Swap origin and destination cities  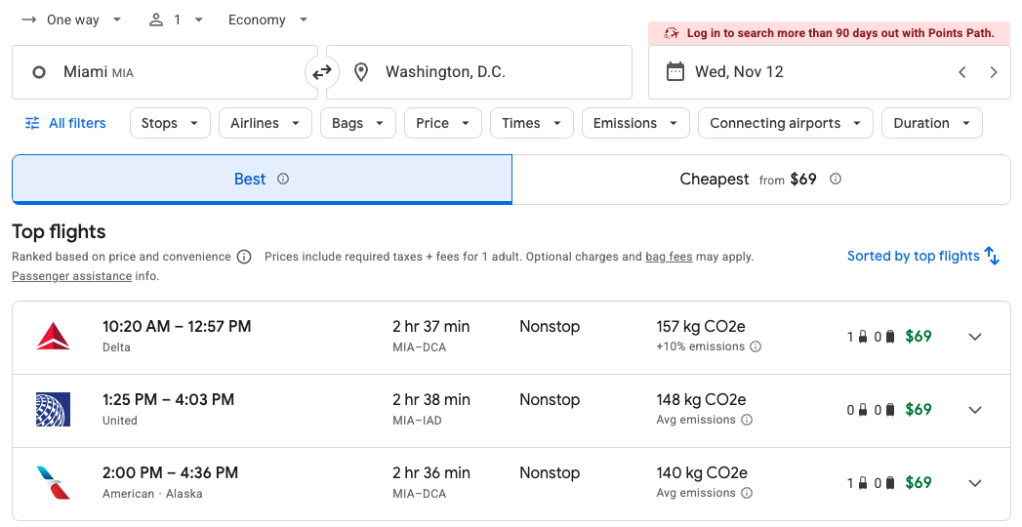point(322,72)
